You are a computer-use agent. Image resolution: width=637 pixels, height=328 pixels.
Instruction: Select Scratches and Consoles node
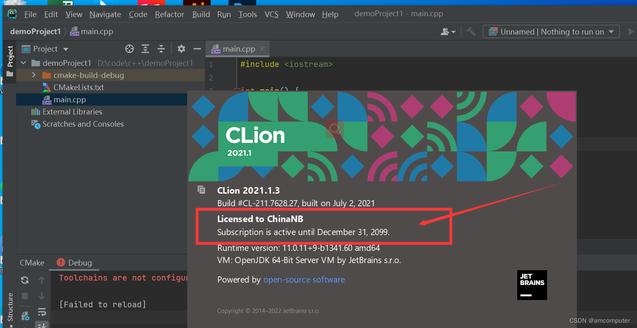83,124
